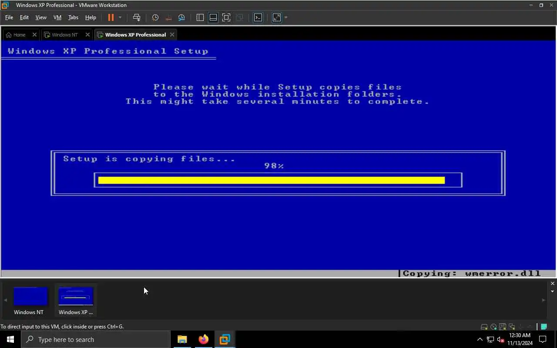The height and width of the screenshot is (348, 557).
Task: Open the Edit menu
Action: point(24,17)
